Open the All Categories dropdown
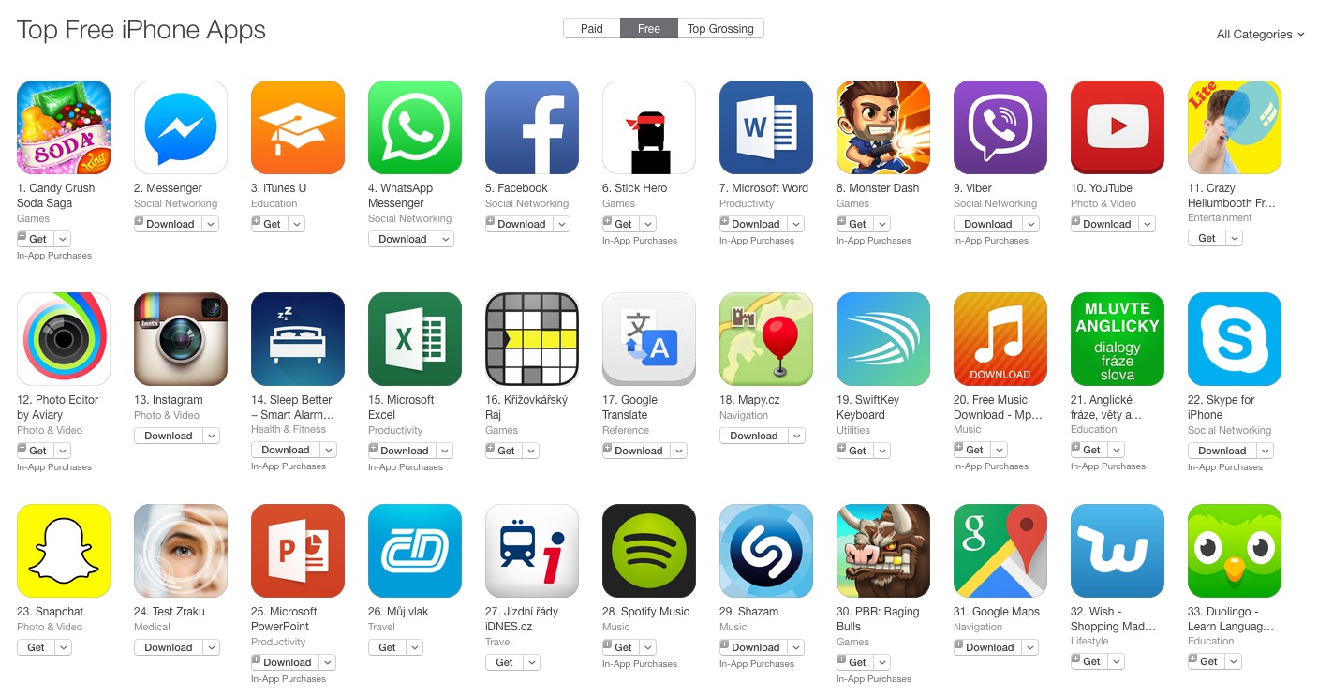Viewport: 1318px width, 696px height. [1260, 35]
